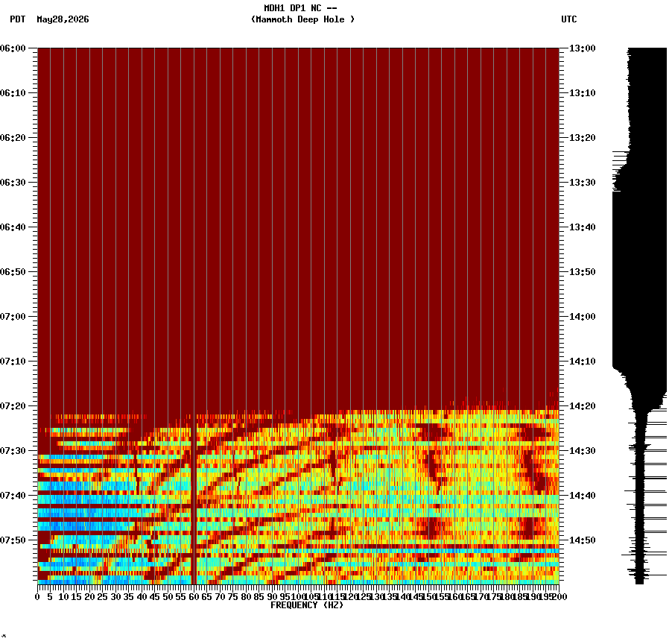Click the 85 Hz frequency tick label
Screen dimensions: 672x644
[259, 597]
